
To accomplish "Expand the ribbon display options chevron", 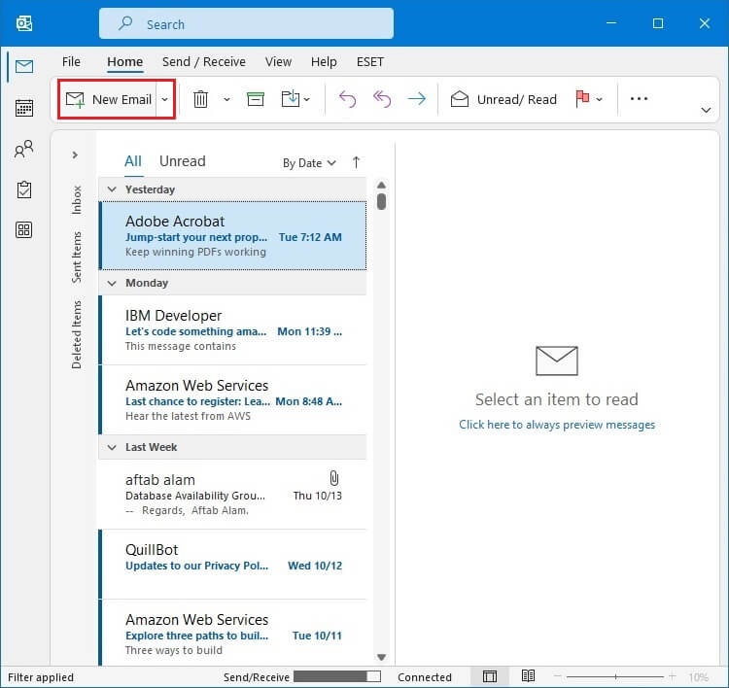I will 706,110.
